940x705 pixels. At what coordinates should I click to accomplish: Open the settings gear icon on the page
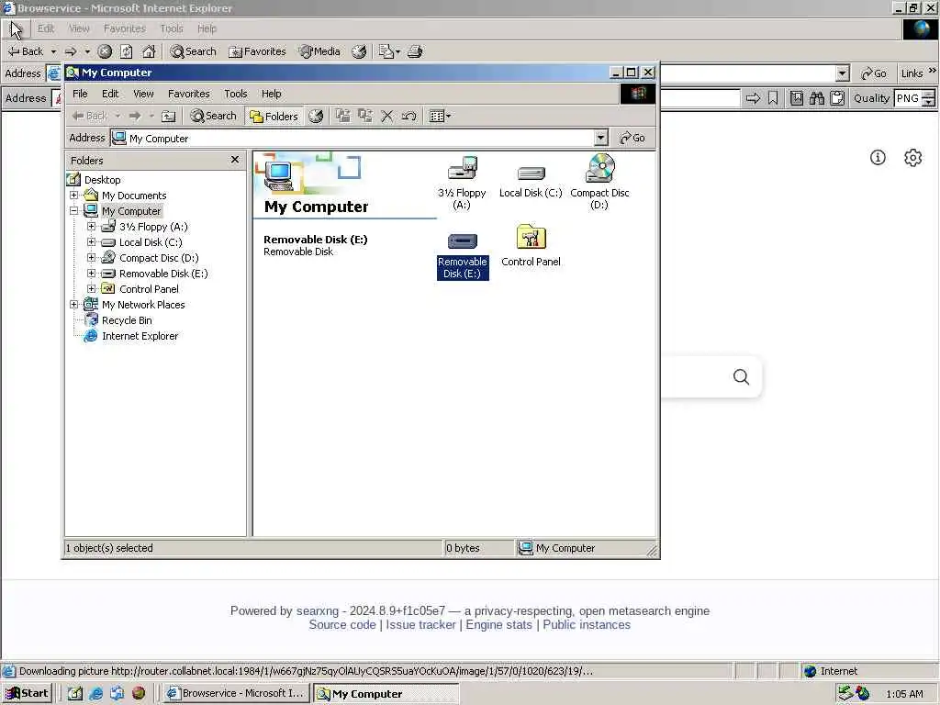(x=913, y=158)
